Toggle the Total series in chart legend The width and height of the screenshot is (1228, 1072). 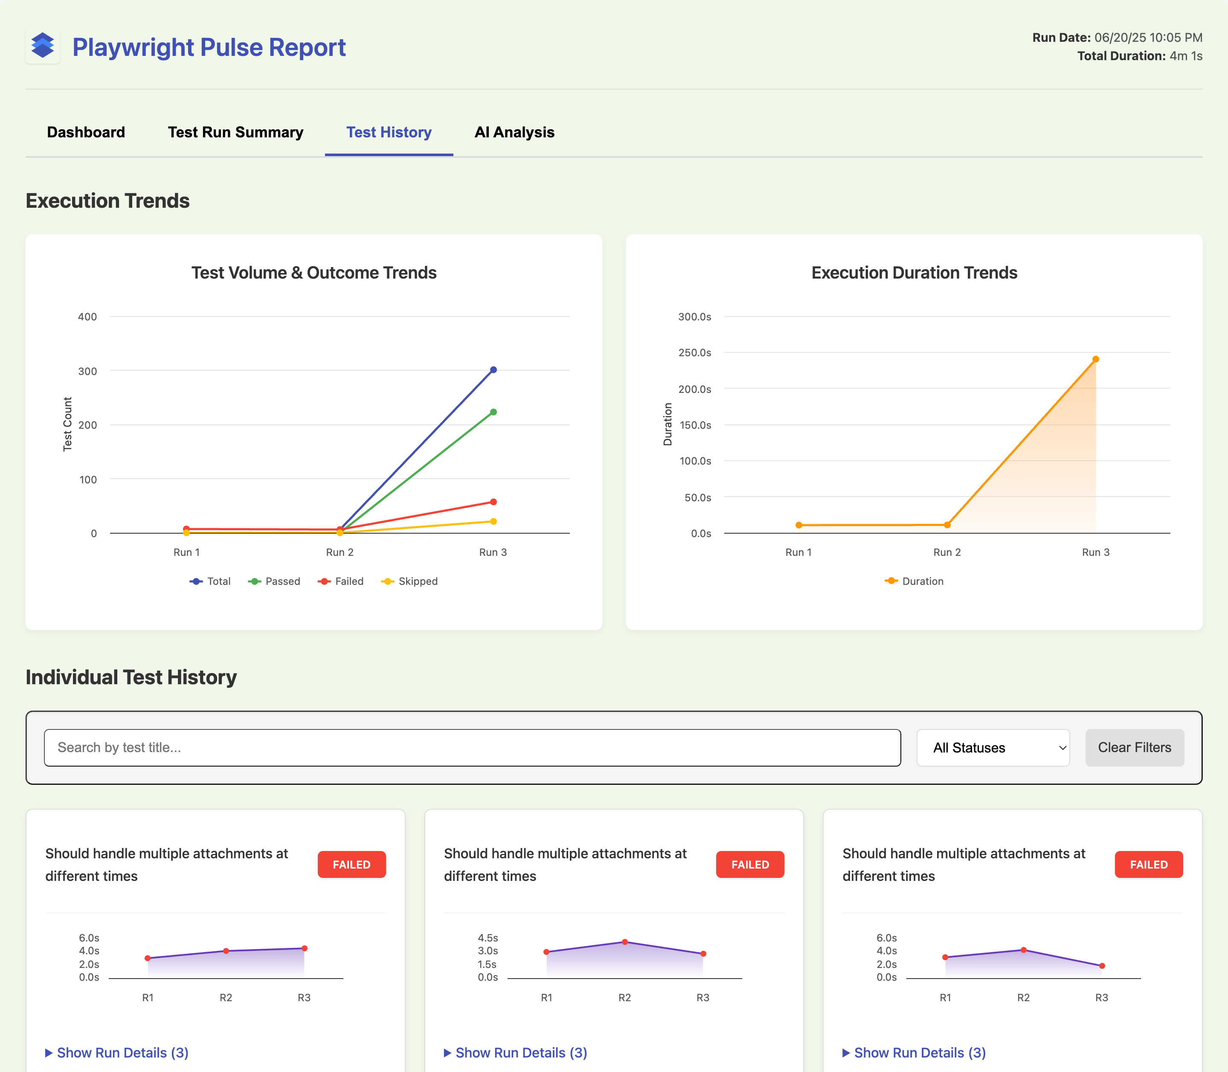(x=210, y=581)
